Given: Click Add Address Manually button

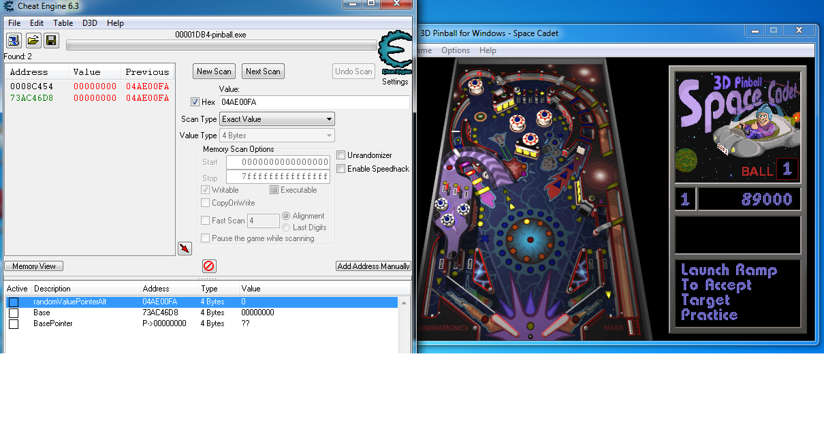Looking at the screenshot, I should [373, 266].
